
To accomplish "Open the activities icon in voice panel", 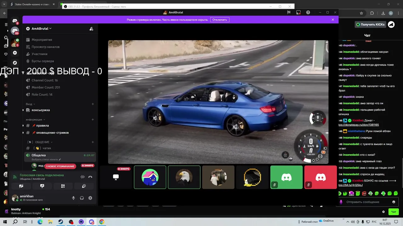I will point(63,186).
